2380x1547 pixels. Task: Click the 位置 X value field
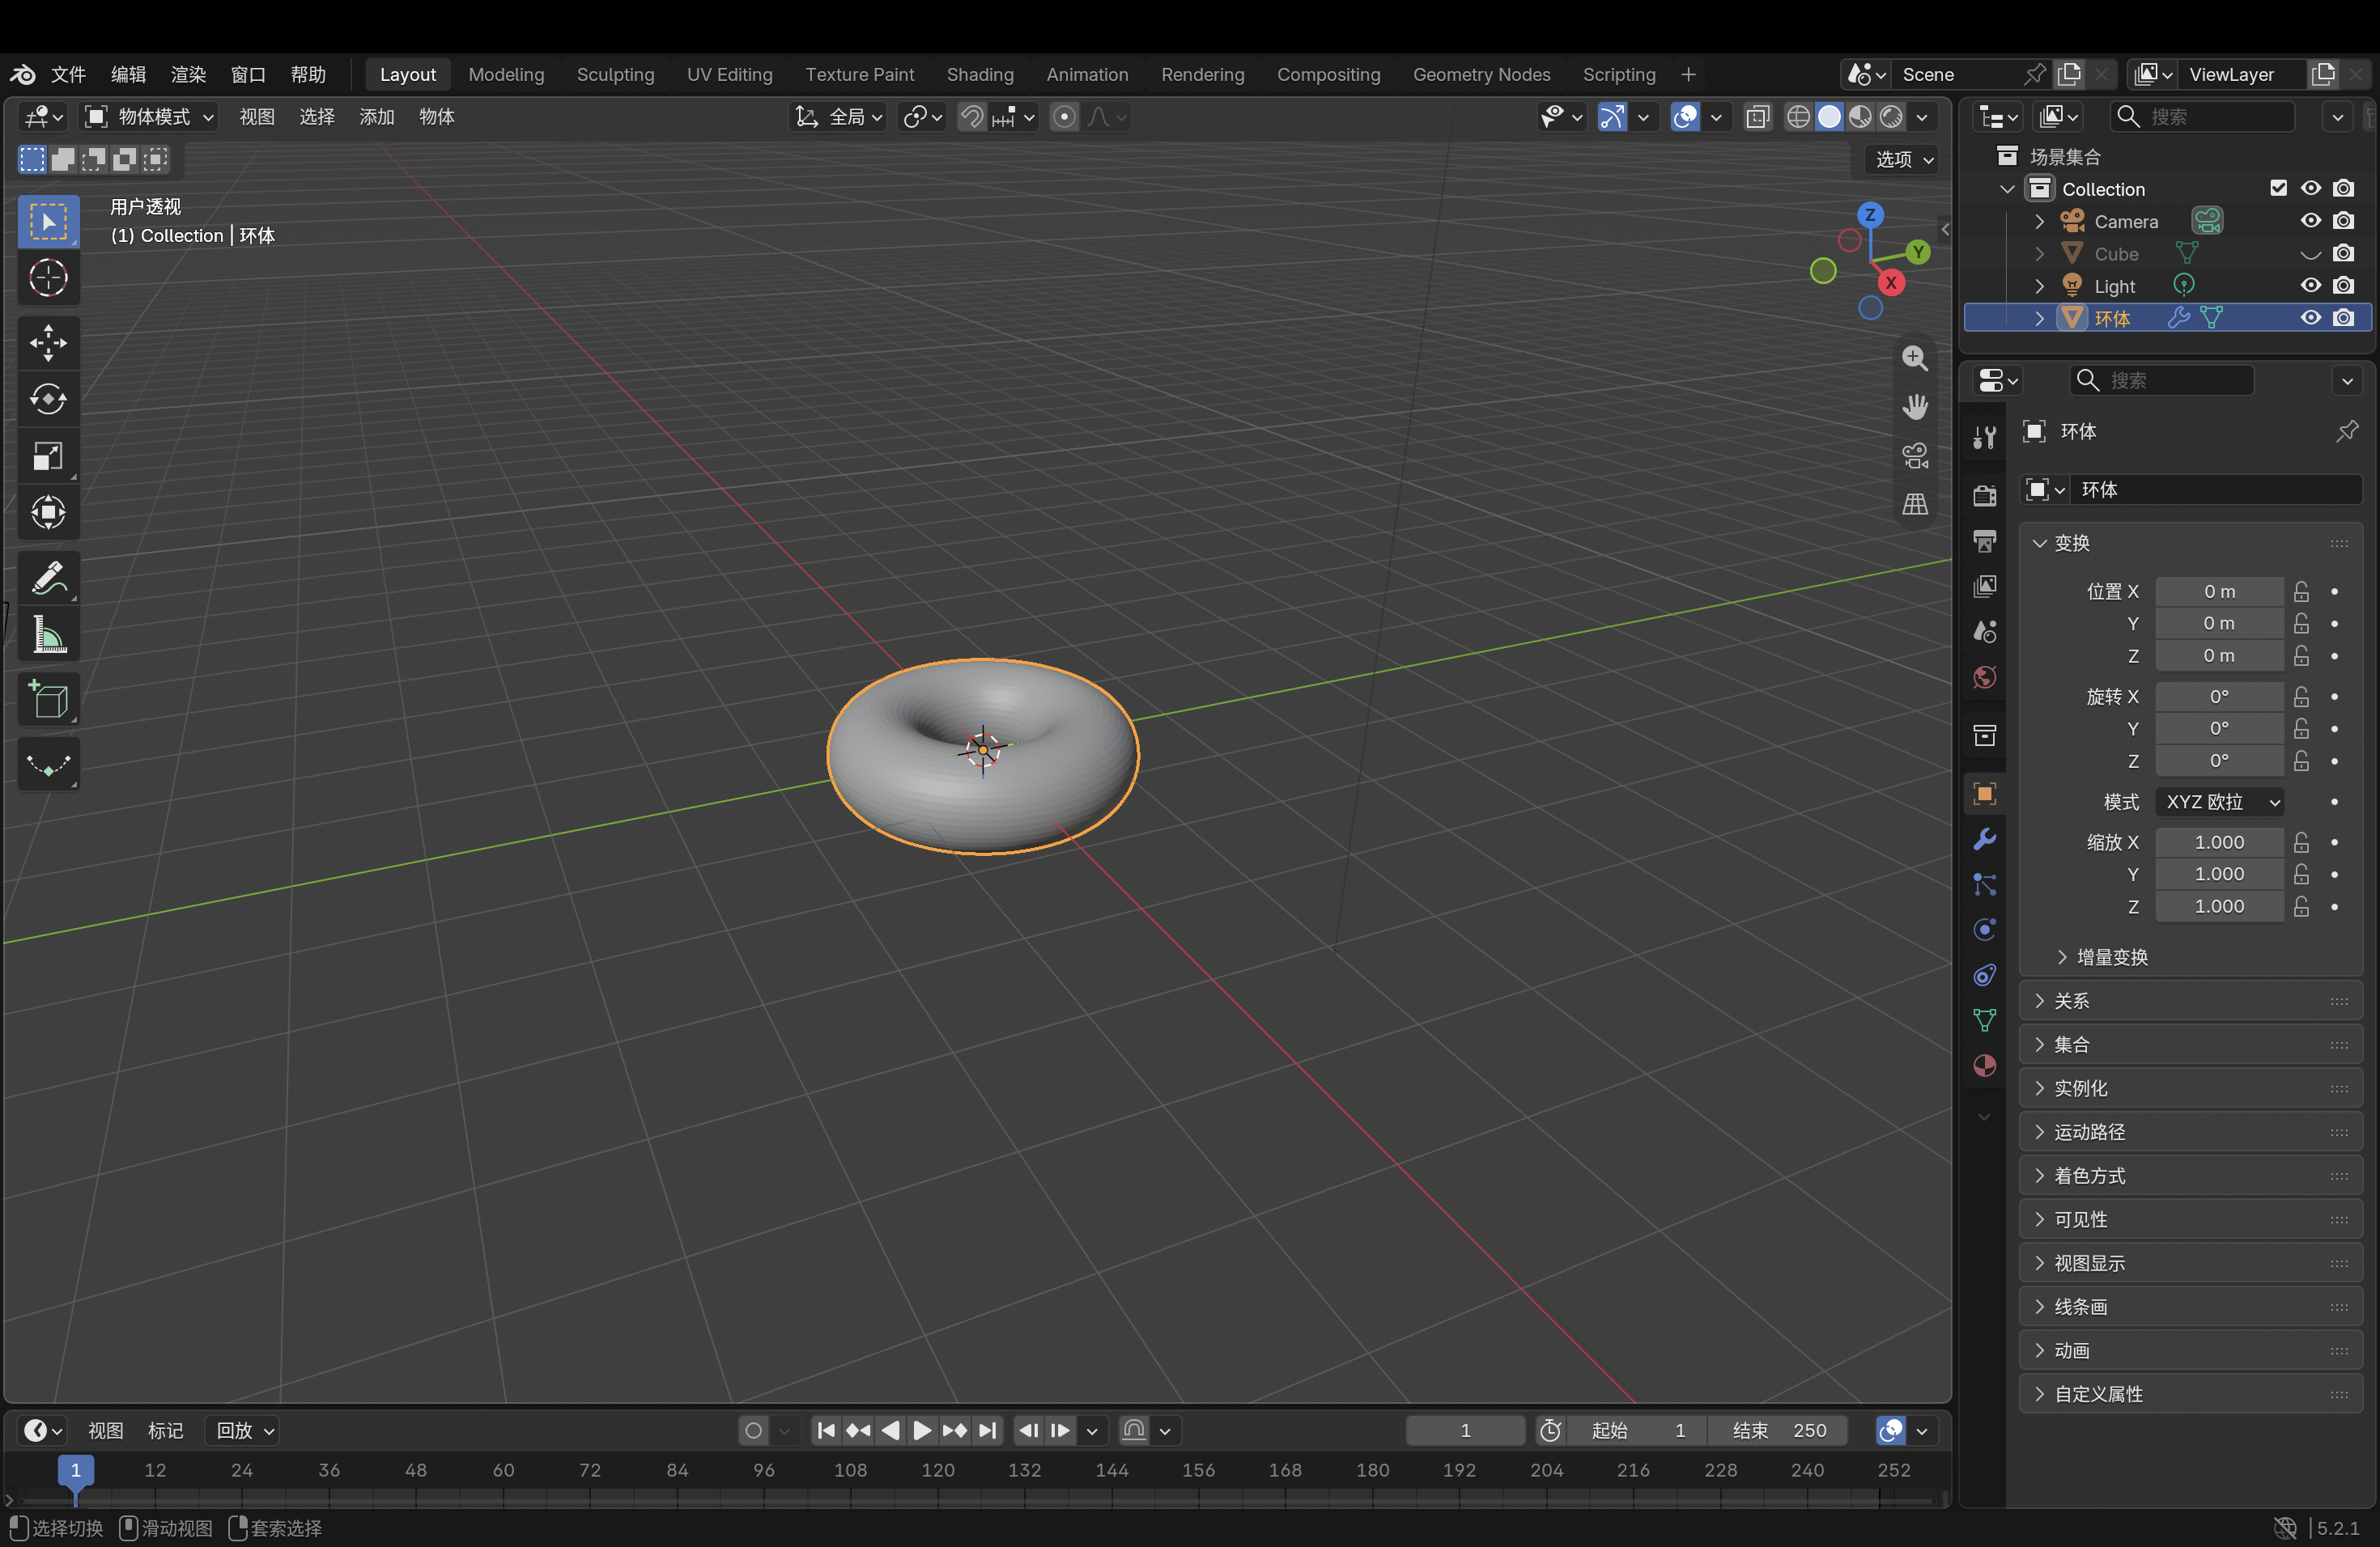(2219, 591)
